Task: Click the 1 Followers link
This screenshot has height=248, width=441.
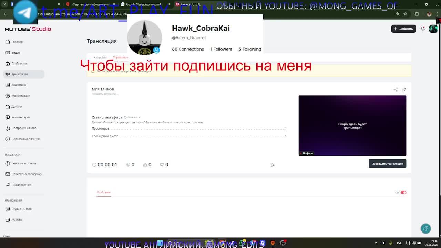Action: coord(221,49)
